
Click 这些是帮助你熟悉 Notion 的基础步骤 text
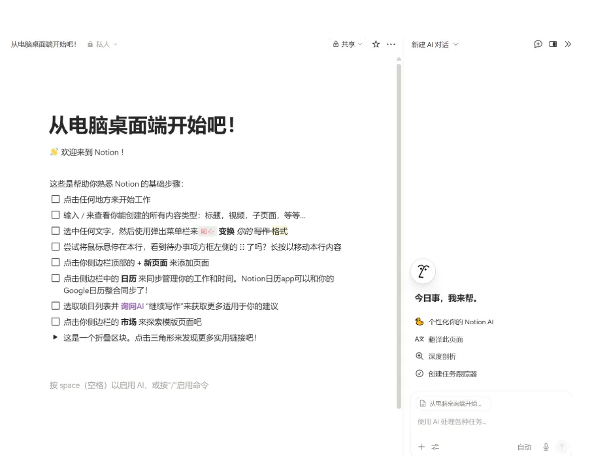[116, 184]
